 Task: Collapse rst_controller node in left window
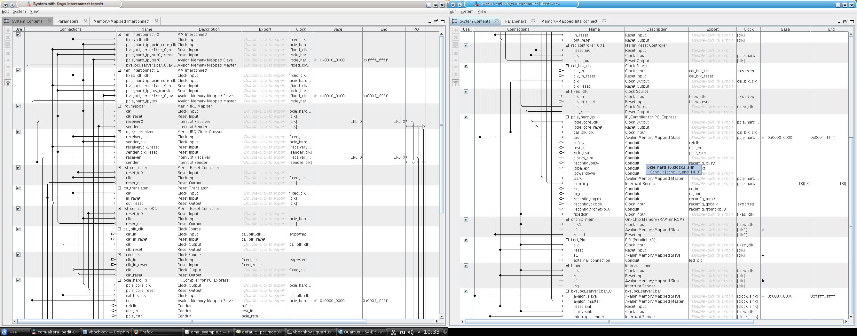point(119,167)
